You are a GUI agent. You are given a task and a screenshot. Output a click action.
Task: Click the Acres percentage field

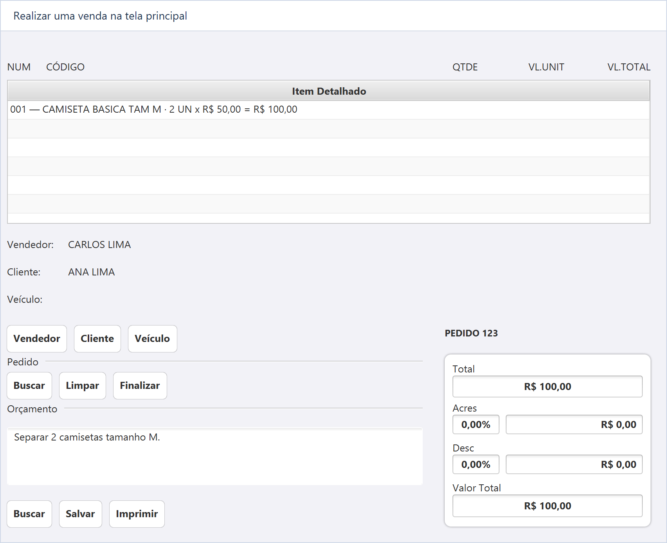(476, 424)
